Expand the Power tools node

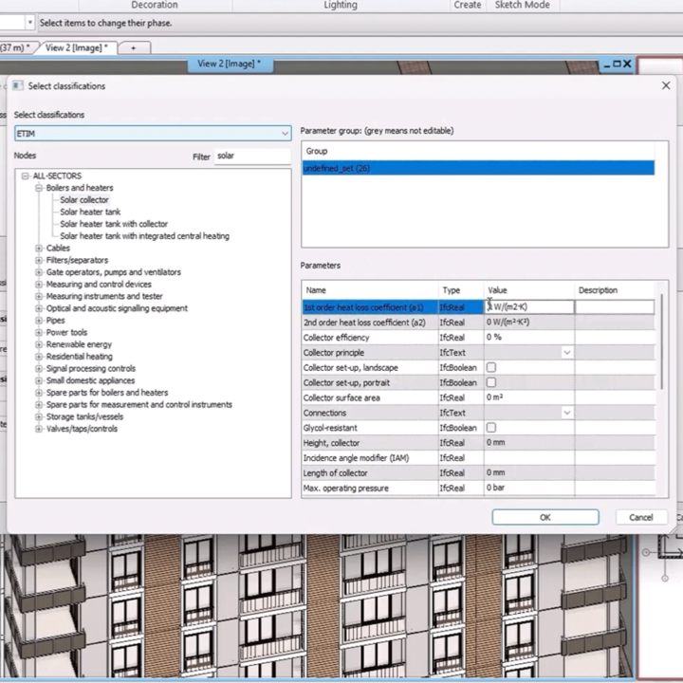coord(39,332)
